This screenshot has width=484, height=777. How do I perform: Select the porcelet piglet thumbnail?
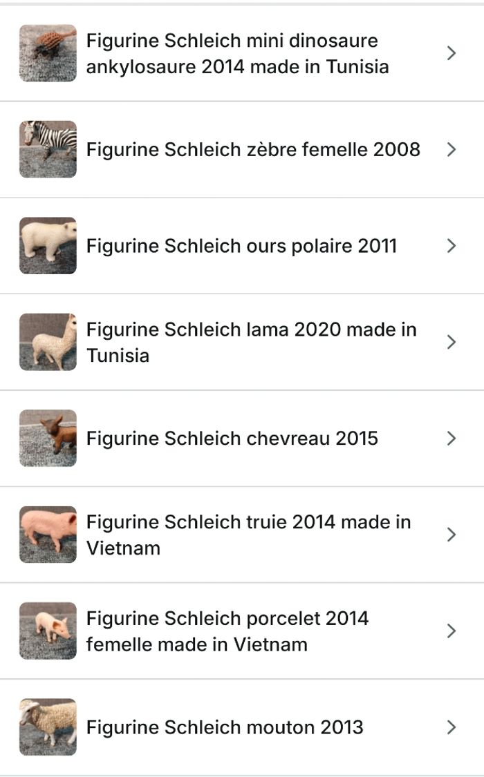pos(48,631)
